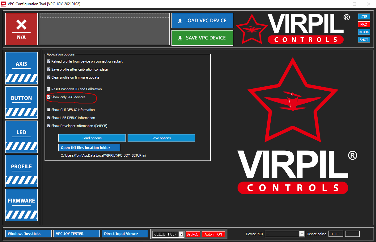
Task: Select DEBUG mode button
Action: coord(364,32)
